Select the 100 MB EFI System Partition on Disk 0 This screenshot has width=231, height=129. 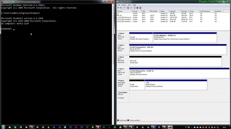(x=141, y=37)
